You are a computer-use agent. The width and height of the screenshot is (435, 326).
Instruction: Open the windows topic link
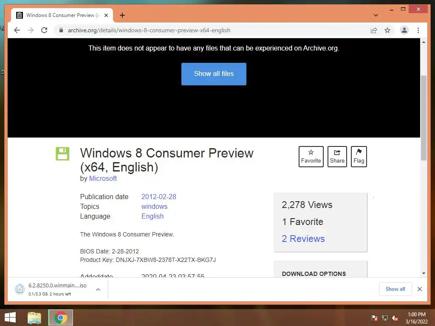coord(154,207)
